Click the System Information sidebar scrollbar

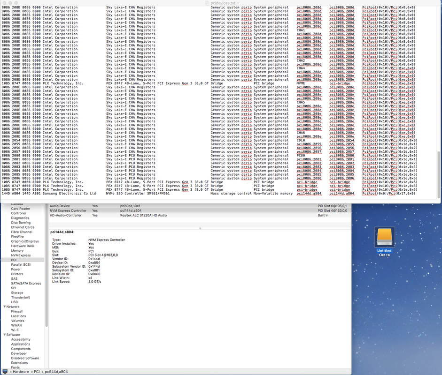(47, 264)
